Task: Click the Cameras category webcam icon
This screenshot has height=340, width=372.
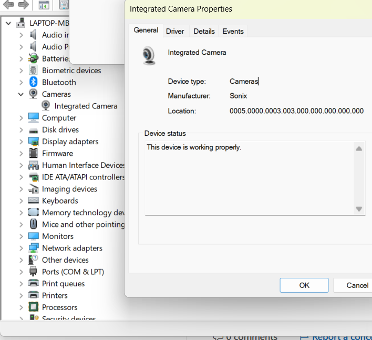Action: coord(33,94)
